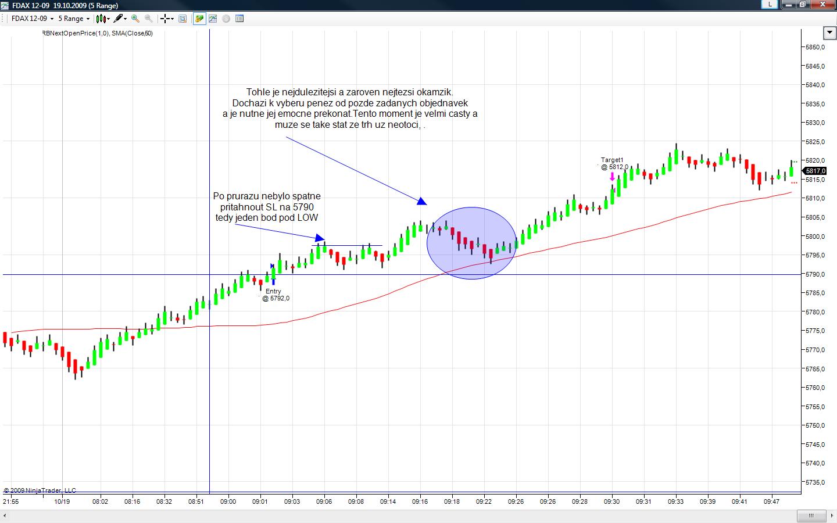Screen dimensions: 837x523
Task: Click the 5810,0 price axis label
Action: [x=815, y=199]
